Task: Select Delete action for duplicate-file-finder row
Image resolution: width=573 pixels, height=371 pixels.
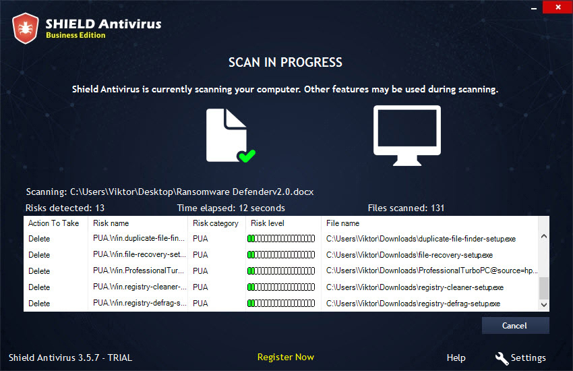Action: (39, 239)
